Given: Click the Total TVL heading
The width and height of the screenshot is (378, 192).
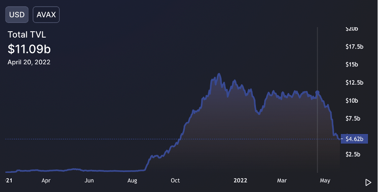Looking at the screenshot, I should pyautogui.click(x=27, y=35).
